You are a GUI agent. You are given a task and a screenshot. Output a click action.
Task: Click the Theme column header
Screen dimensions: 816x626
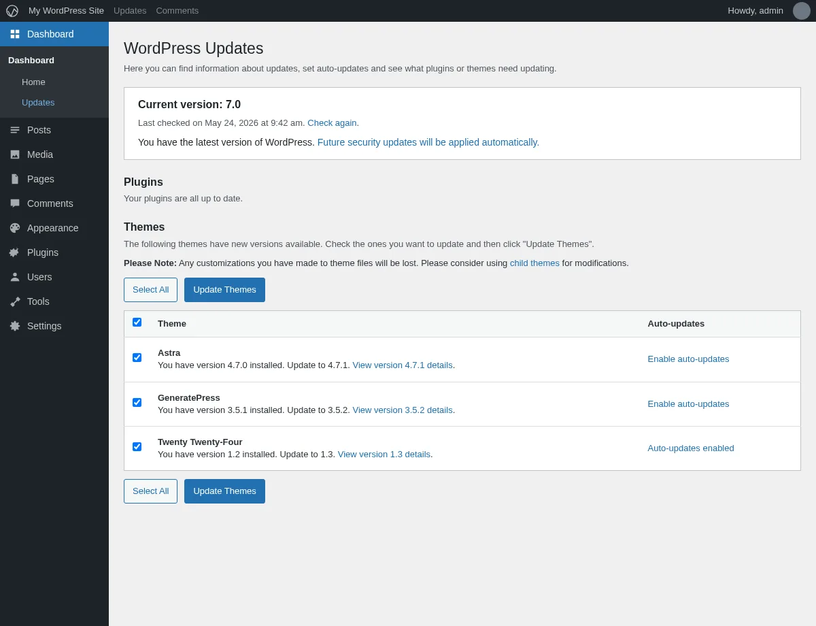[172, 324]
